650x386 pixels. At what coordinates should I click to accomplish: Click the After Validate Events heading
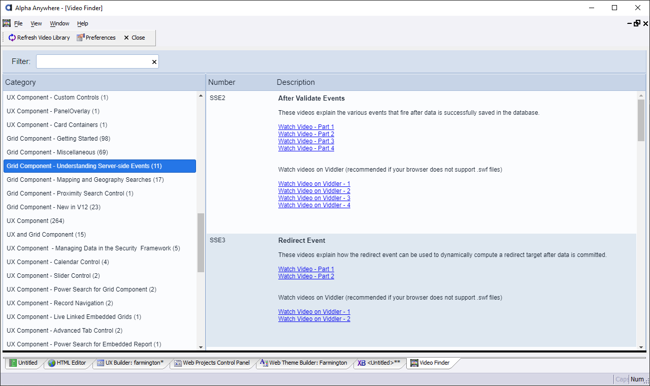(311, 99)
